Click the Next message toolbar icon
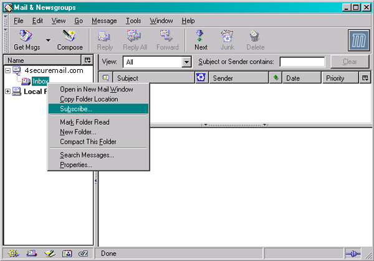Screen dimensions: 374x261 tap(201, 40)
